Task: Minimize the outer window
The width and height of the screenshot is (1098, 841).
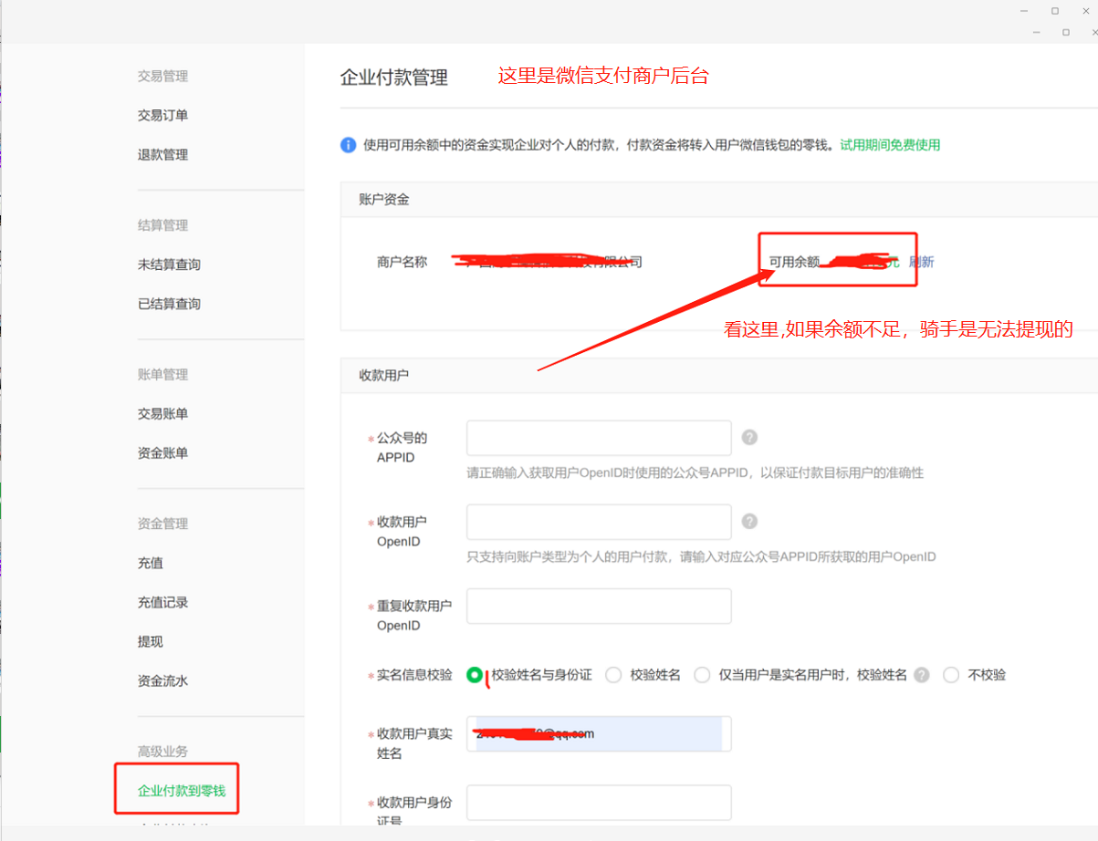Action: (1025, 11)
